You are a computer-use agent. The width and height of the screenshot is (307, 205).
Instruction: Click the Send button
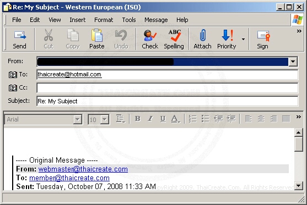click(19, 39)
